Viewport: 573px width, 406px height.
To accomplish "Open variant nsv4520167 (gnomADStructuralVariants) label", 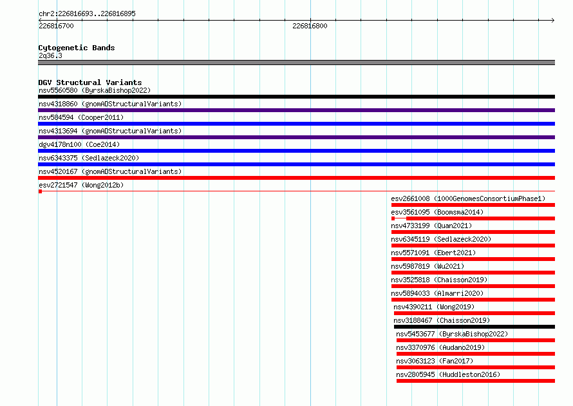I will [x=110, y=171].
